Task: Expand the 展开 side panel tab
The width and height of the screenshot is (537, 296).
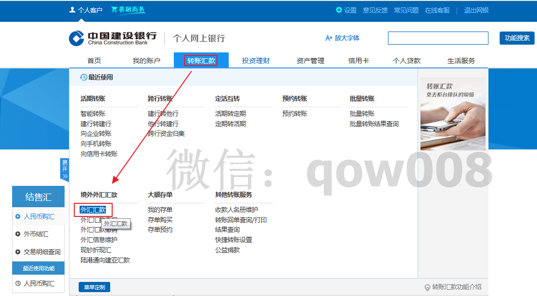Action: pyautogui.click(x=65, y=169)
